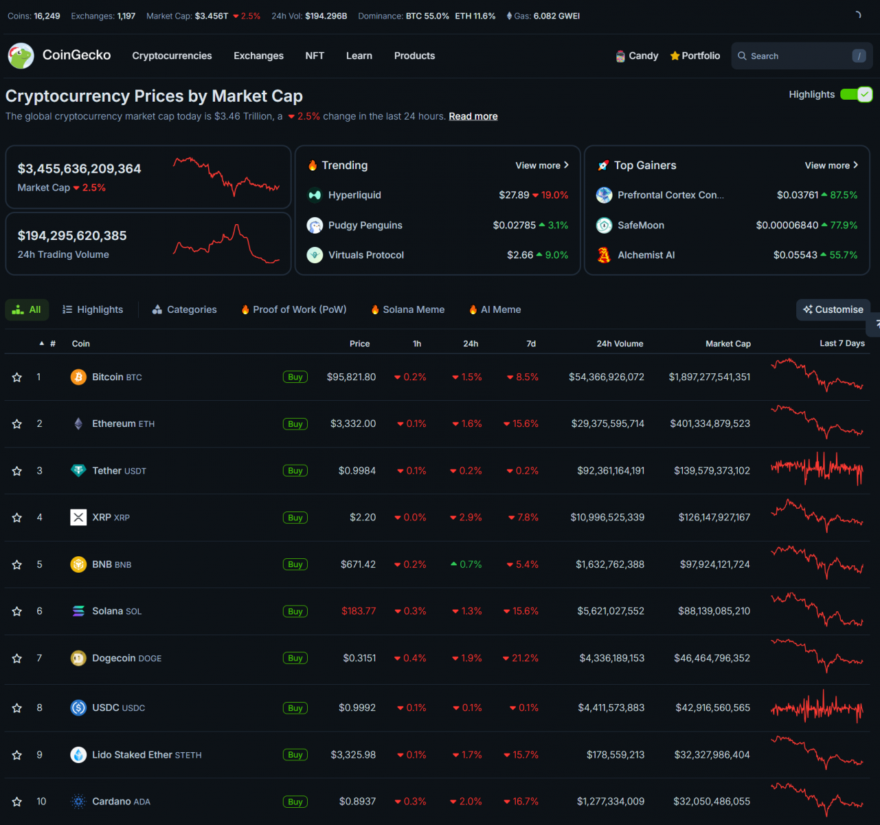Toggle the Highlights switch off
This screenshot has height=825, width=880.
tap(856, 95)
